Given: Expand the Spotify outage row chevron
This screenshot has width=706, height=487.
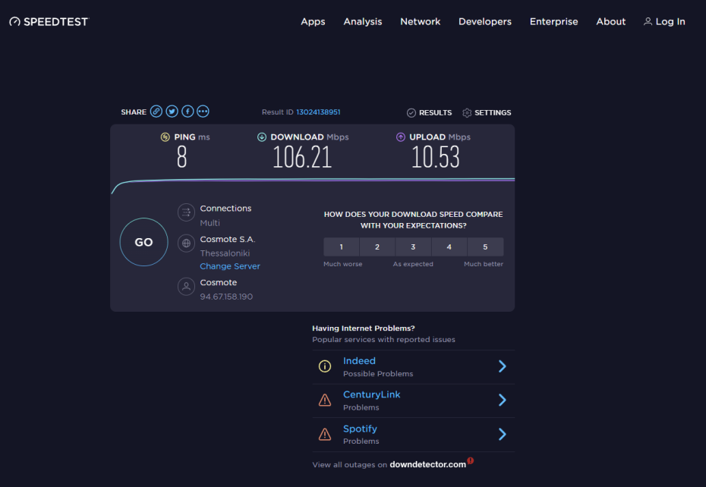Looking at the screenshot, I should click(x=503, y=435).
